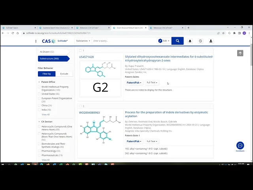253x190 pixels.
Task: Collapse the Patent Office filter section
Action: pos(39,82)
